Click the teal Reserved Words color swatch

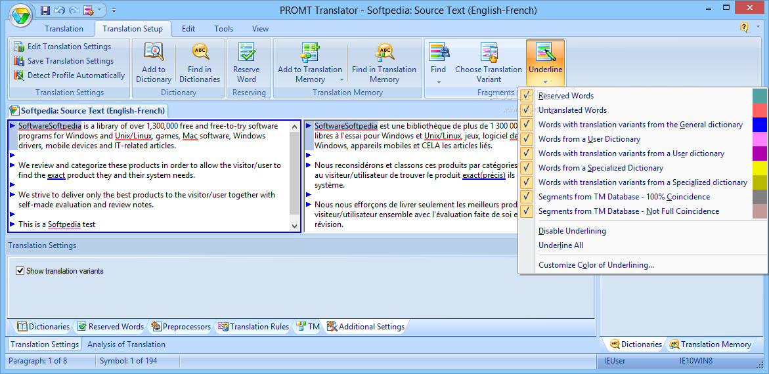pos(760,96)
